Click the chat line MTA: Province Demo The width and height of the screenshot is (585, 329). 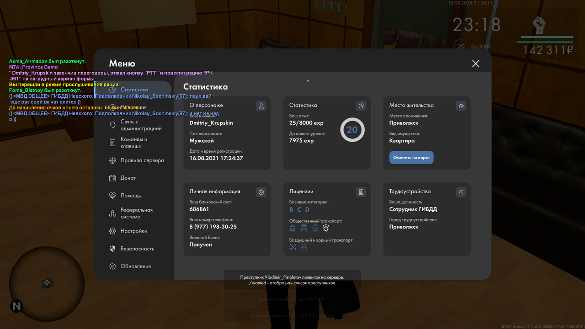(x=33, y=67)
